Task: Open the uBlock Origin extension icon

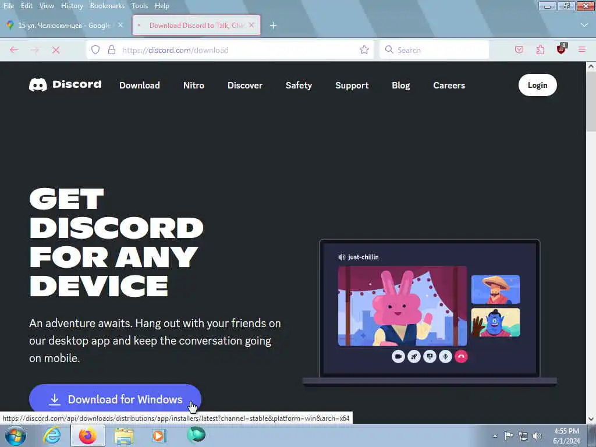Action: pyautogui.click(x=562, y=49)
